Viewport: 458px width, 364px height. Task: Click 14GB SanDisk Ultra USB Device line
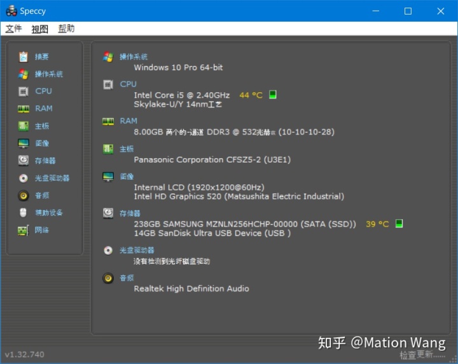(x=212, y=233)
